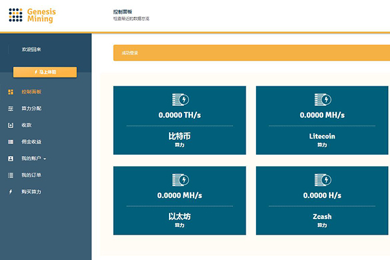The height and width of the screenshot is (260, 390).
Task: Click the Litecoin label
Action: [322, 136]
